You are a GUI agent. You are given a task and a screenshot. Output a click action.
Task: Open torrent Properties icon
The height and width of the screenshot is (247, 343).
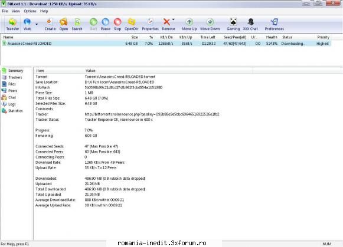pos(150,24)
